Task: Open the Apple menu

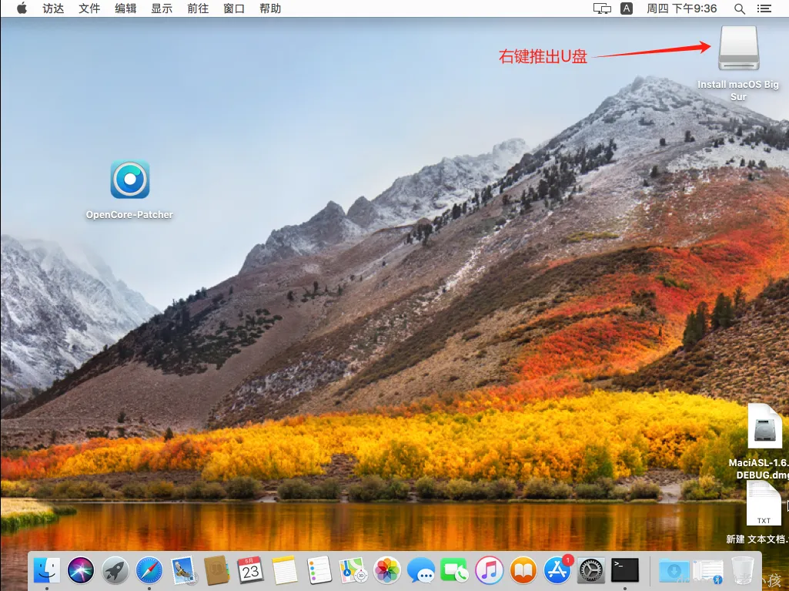Action: (22, 8)
